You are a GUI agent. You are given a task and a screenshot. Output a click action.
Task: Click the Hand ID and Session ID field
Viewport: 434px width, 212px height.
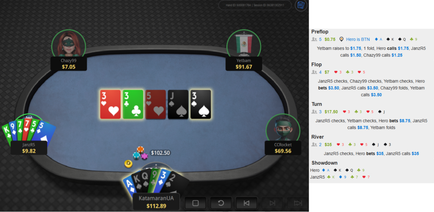click(255, 5)
